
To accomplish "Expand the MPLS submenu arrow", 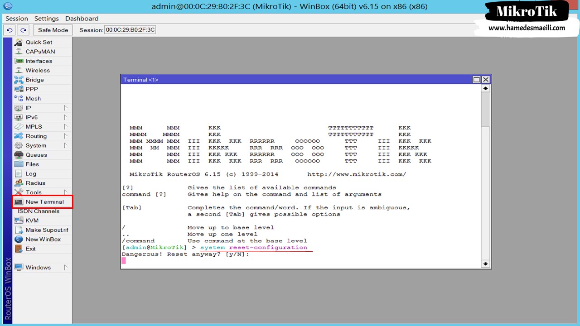I will tap(65, 127).
